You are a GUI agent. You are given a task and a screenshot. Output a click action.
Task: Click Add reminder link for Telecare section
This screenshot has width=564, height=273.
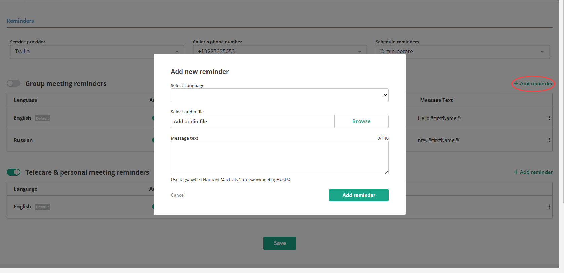tap(533, 172)
